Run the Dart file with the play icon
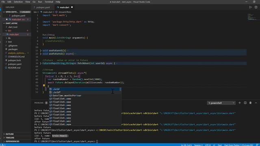The width and height of the screenshot is (260, 146). click(250, 7)
